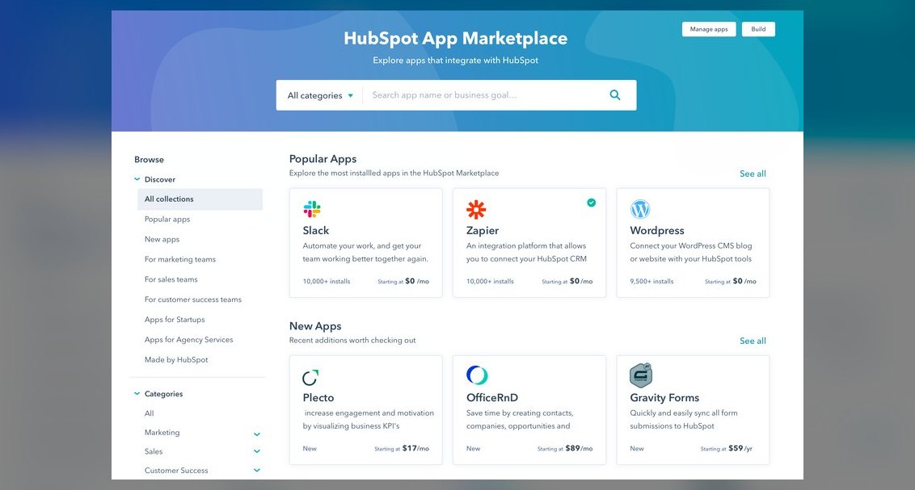Viewport: 915px width, 490px height.
Task: Click the Customer Success category label
Action: pos(176,471)
